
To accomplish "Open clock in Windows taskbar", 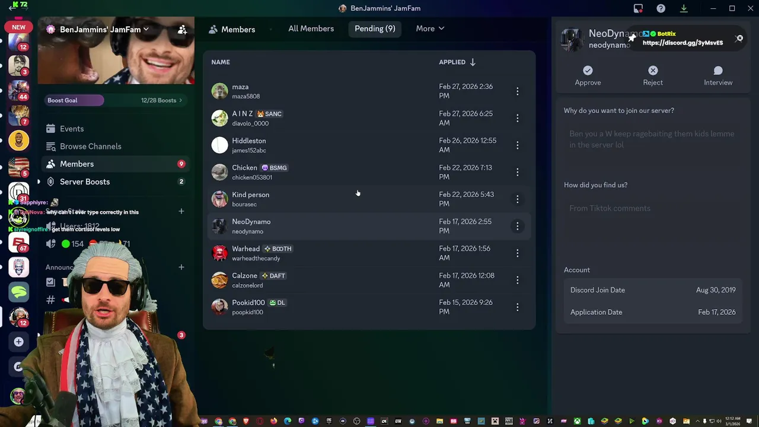I will point(732,421).
